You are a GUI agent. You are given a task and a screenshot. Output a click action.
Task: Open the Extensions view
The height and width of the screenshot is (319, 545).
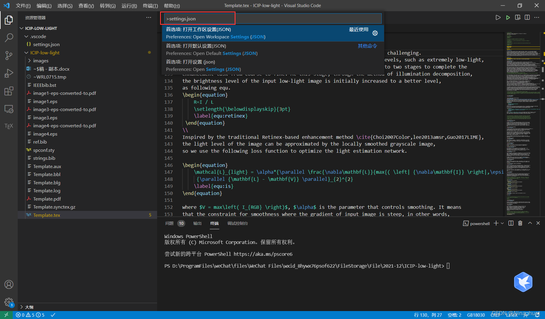9,91
